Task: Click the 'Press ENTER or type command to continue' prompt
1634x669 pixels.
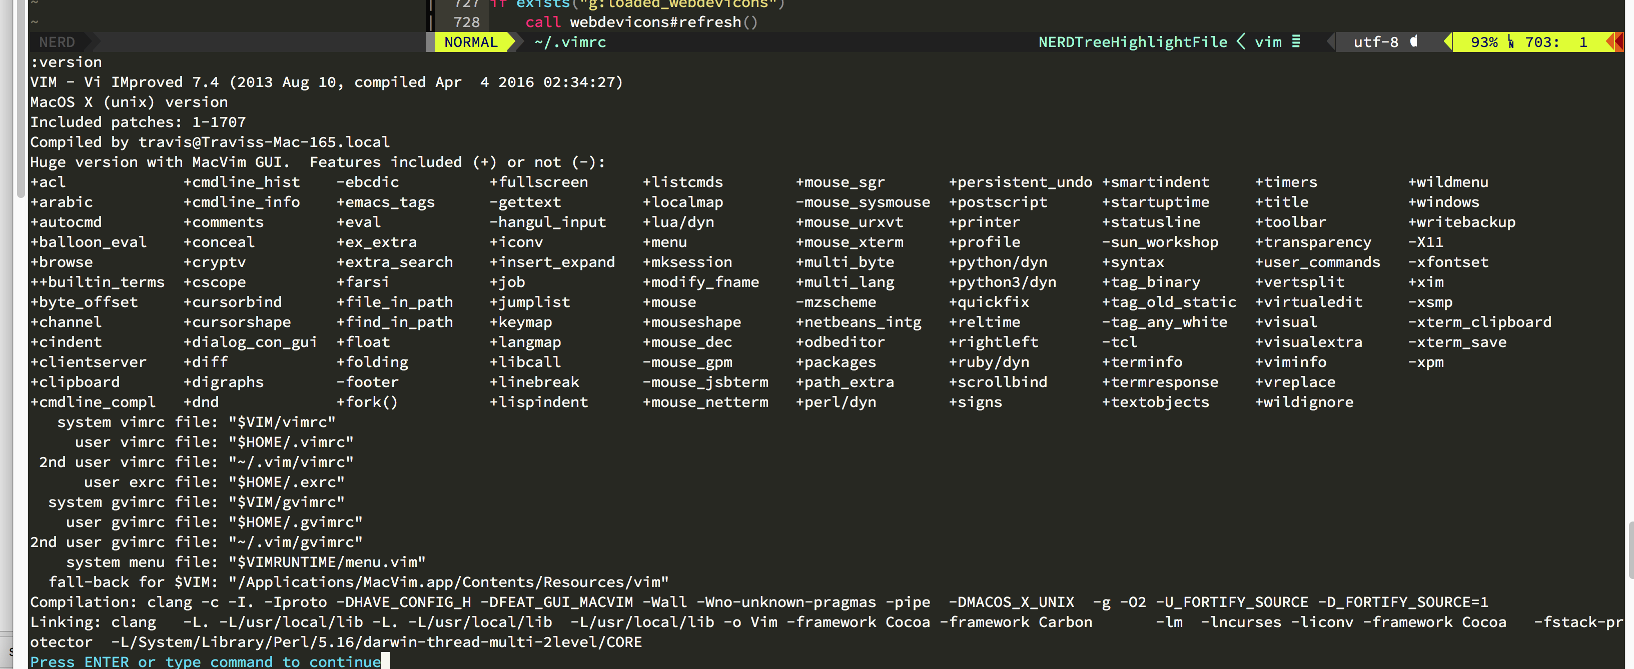Action: pos(206,661)
